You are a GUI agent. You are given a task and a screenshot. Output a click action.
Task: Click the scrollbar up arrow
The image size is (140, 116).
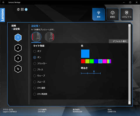tap(129, 25)
